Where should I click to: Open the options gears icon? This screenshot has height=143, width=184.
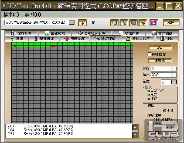143,23
